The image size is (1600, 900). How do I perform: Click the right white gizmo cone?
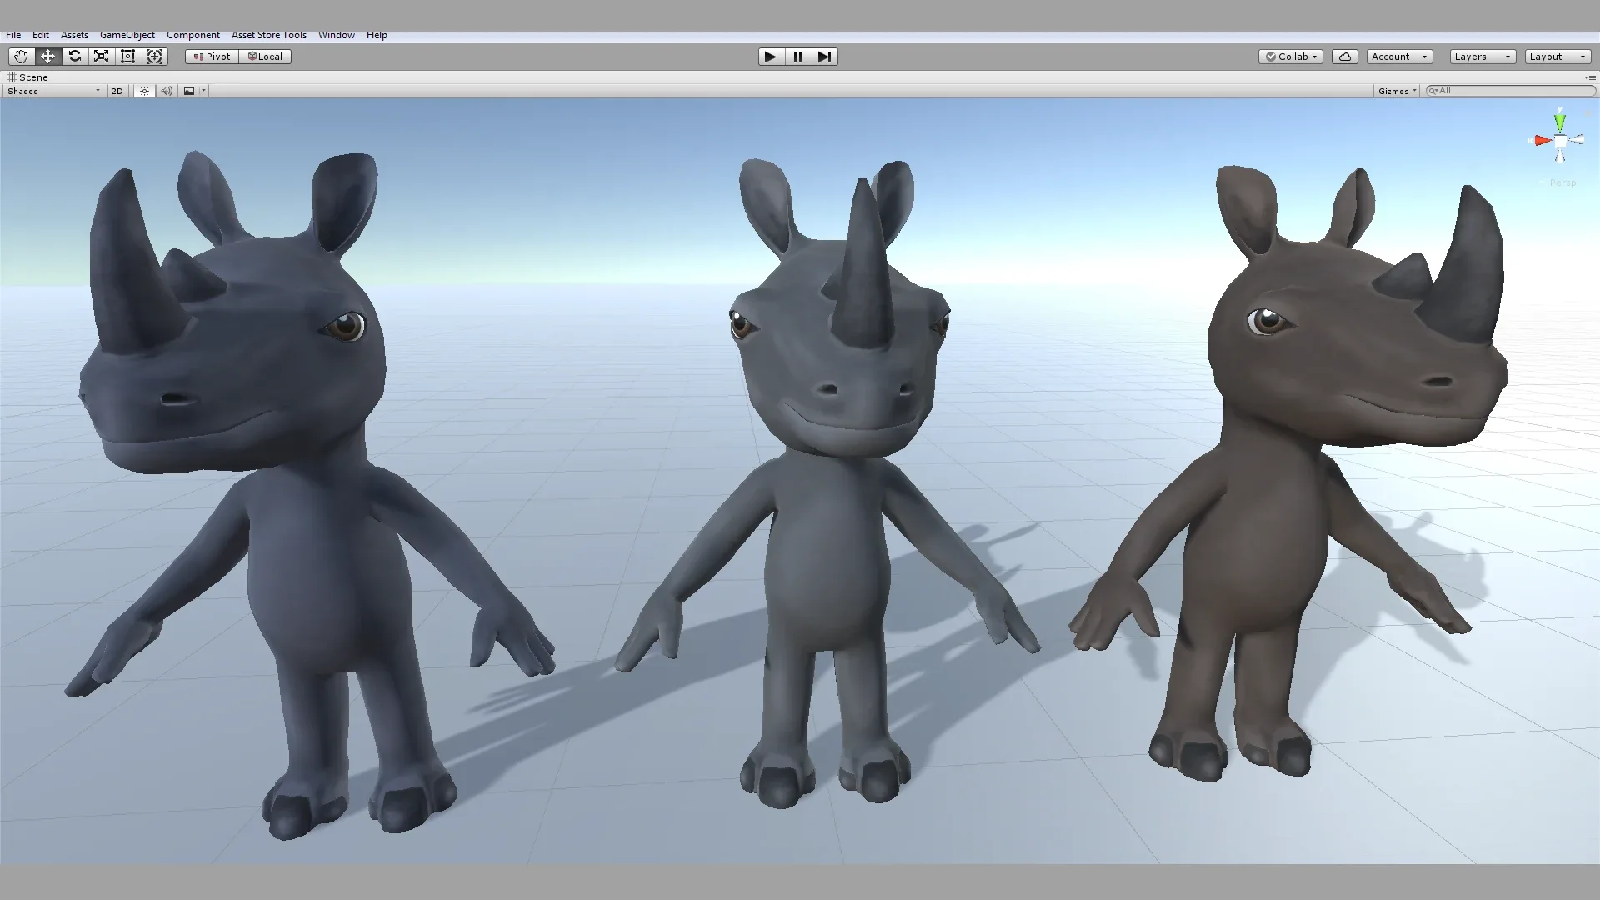tap(1576, 140)
